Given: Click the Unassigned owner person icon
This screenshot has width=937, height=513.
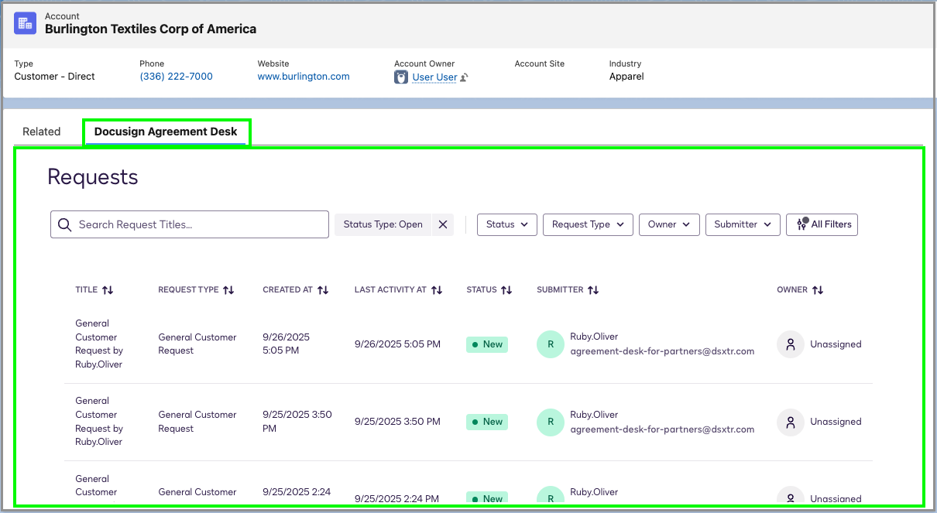Looking at the screenshot, I should [790, 344].
